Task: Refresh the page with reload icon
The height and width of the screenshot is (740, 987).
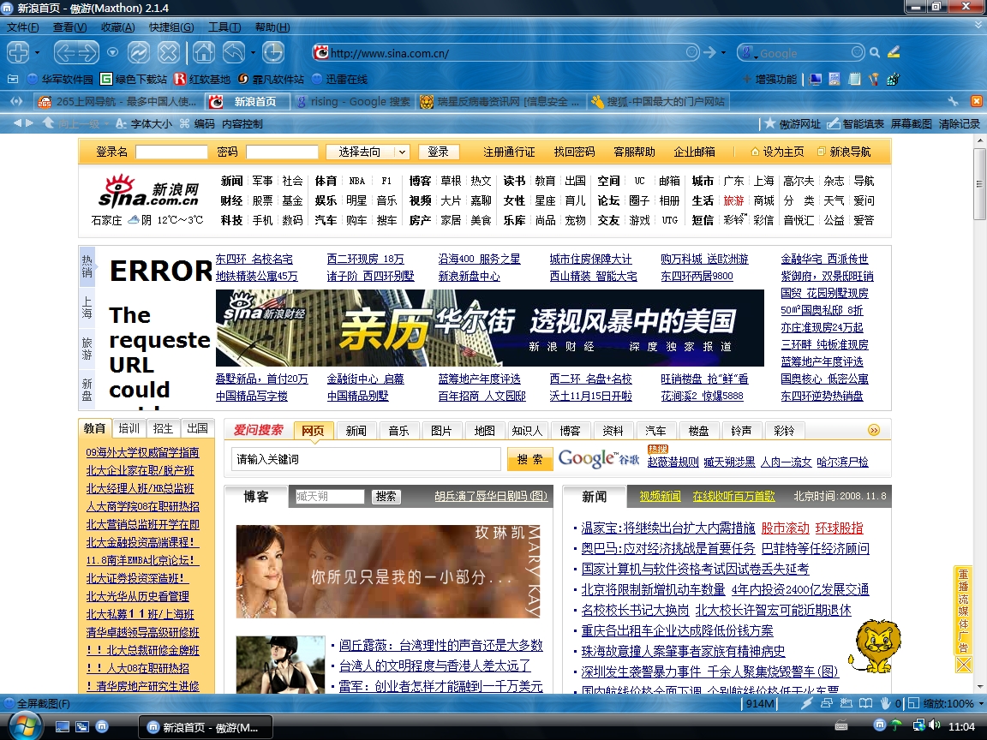Action: (139, 52)
